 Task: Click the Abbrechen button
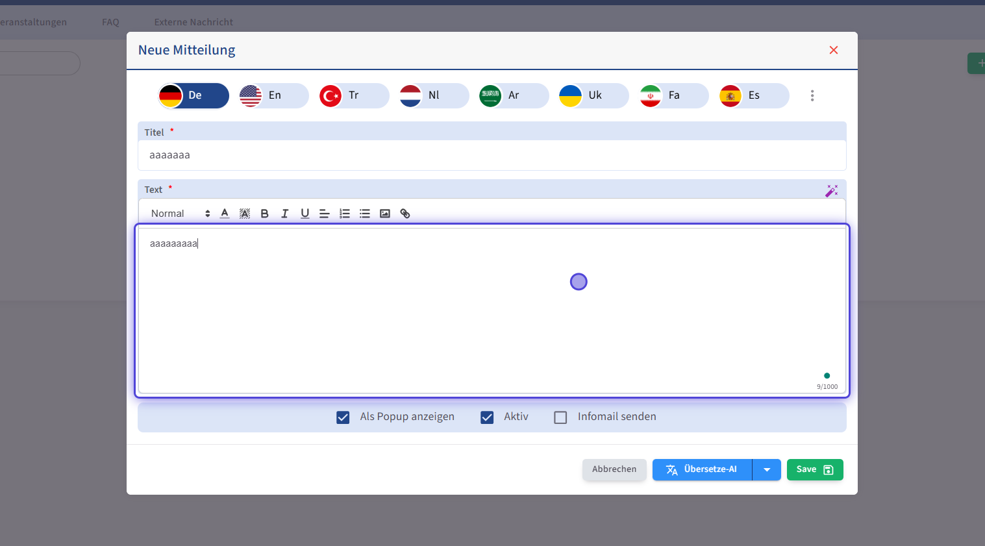click(614, 469)
